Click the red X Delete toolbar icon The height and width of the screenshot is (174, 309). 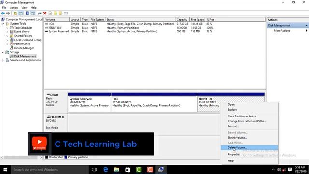[x=45, y=13]
